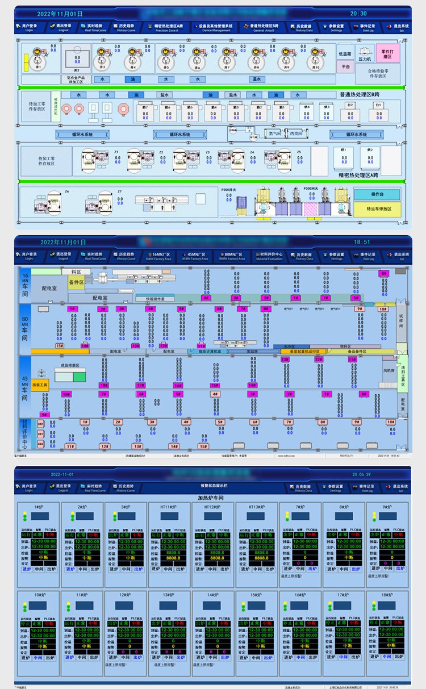Toggle the 出炉 button on 9#炉 panel
426x689 pixels.
tap(401, 569)
